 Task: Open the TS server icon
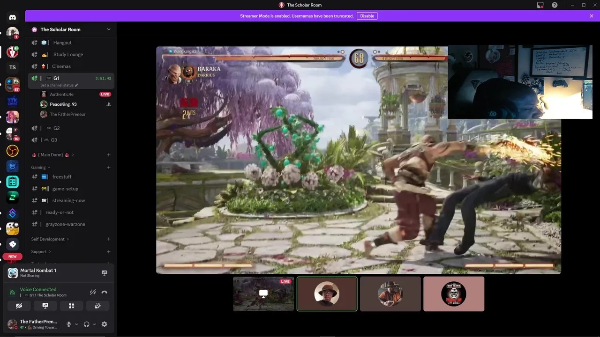[x=13, y=67]
